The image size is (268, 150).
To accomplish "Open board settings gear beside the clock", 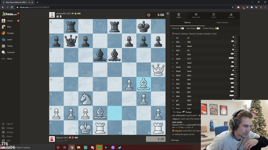I will coord(168,13).
